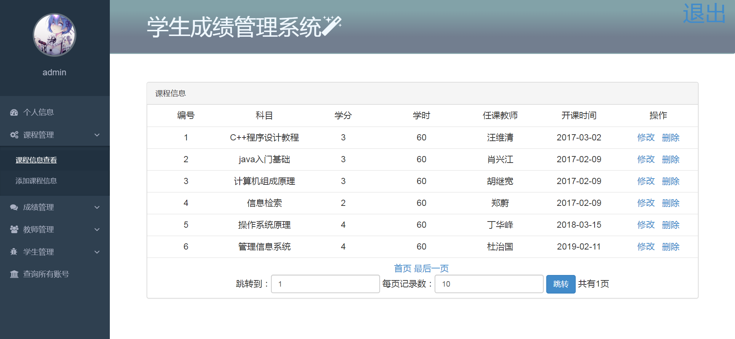Go to 最后一页 pagination link
Screen dimensions: 735x339
(431, 268)
